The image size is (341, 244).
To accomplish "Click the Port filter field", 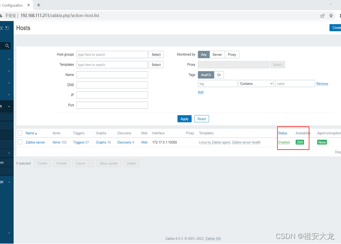I will pos(112,105).
